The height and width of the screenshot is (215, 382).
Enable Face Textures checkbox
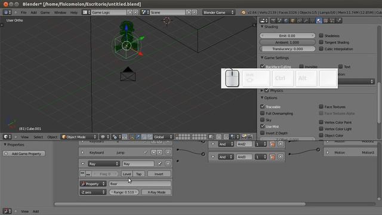click(321, 106)
